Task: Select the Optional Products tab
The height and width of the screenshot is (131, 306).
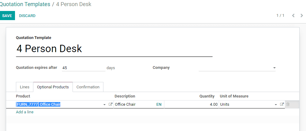Action: (x=53, y=87)
